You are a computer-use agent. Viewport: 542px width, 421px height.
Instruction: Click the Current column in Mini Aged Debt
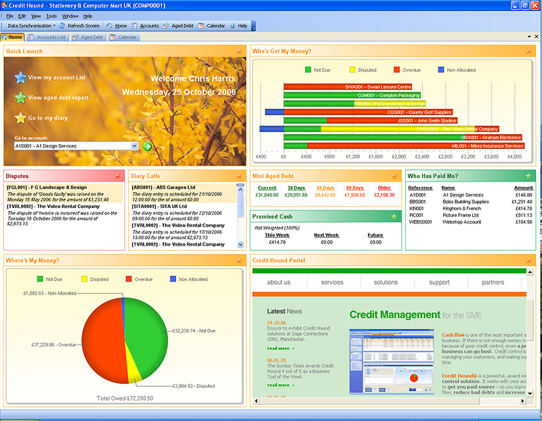click(x=267, y=188)
